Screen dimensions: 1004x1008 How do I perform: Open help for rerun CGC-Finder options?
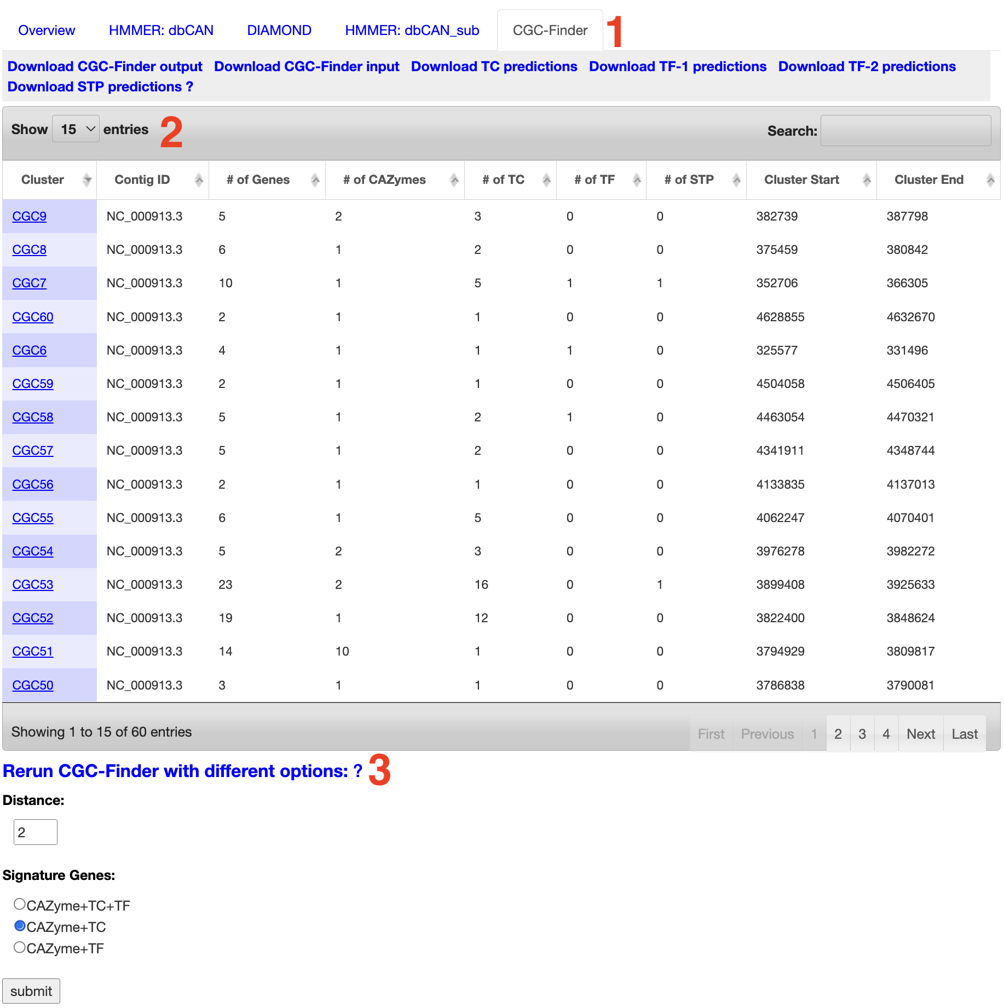[x=357, y=771]
